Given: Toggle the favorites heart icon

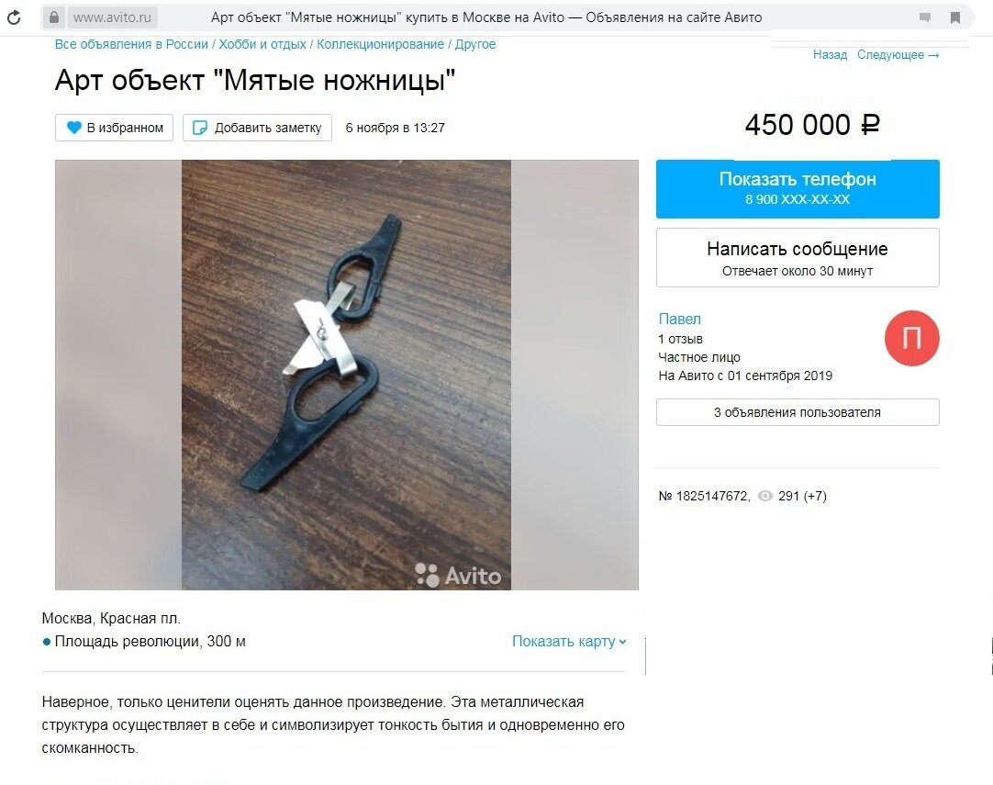Looking at the screenshot, I should [x=74, y=128].
